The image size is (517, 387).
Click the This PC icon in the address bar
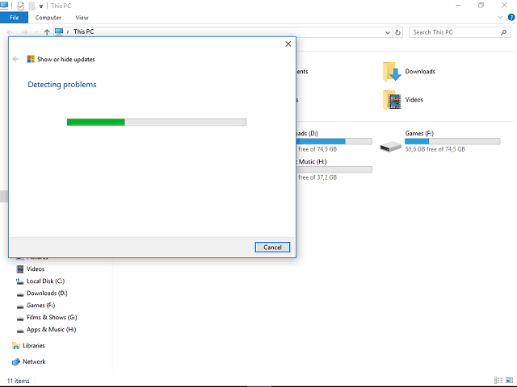point(59,31)
